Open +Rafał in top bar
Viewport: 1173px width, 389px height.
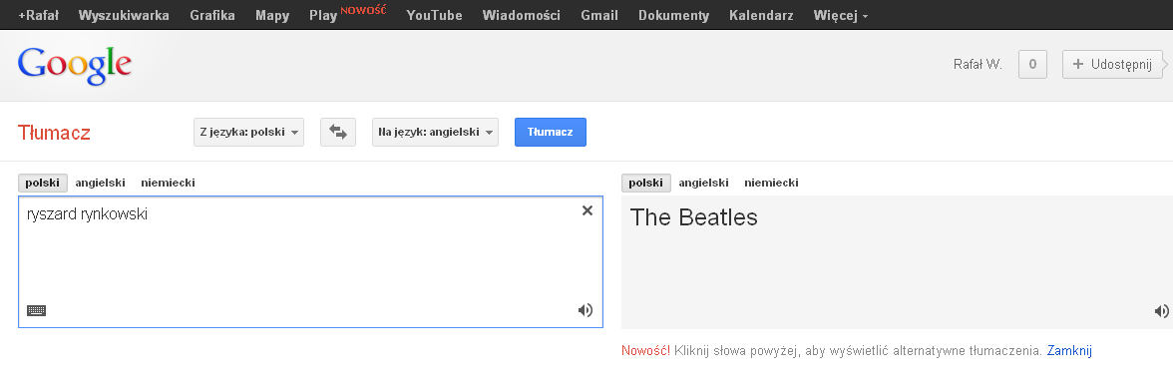click(x=38, y=15)
